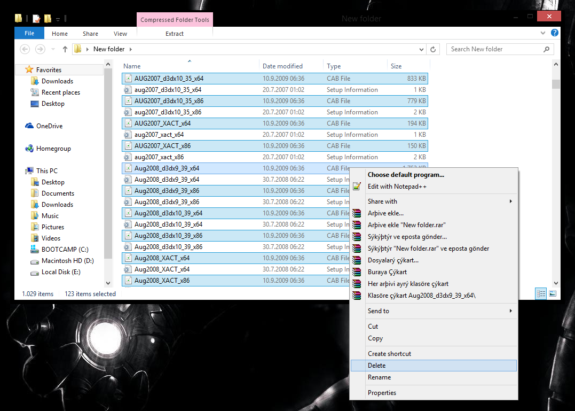
Task: Click the Notepad++ icon in the context menu
Action: [357, 187]
